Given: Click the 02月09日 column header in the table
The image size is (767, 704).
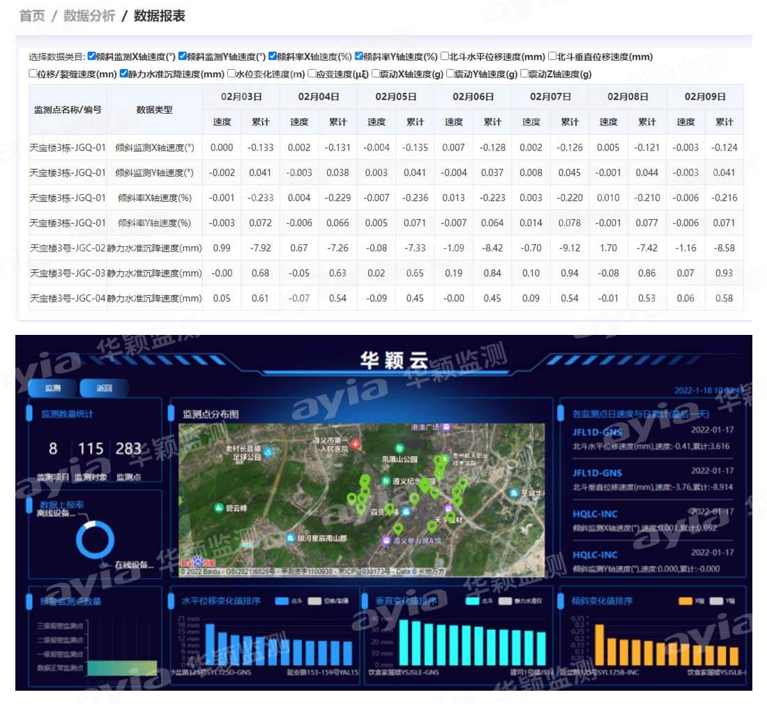Looking at the screenshot, I should [704, 97].
